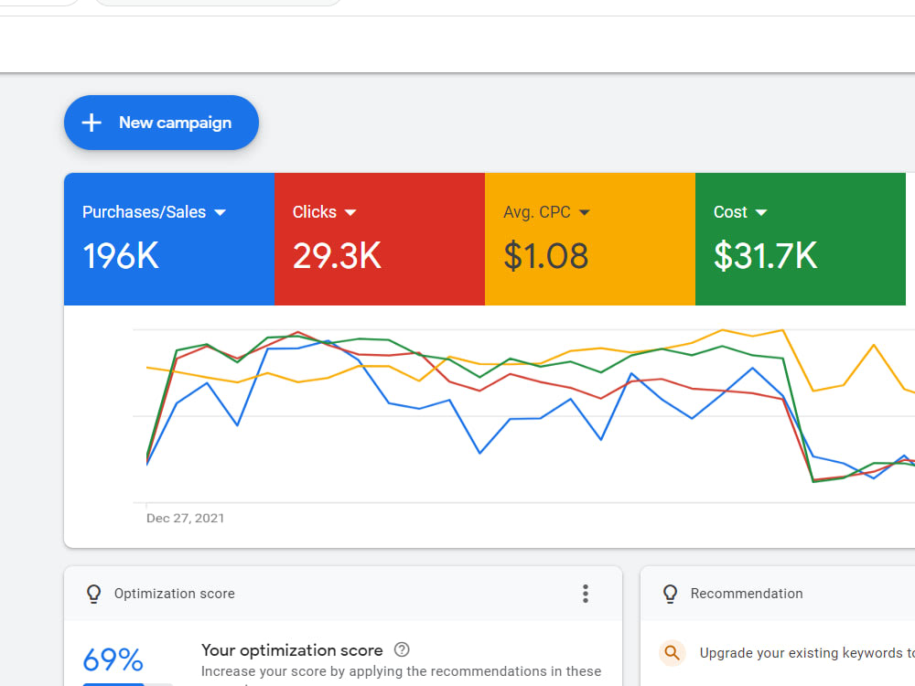The height and width of the screenshot is (686, 915).
Task: Click the 29.3K Clicks value
Action: pyautogui.click(x=337, y=256)
